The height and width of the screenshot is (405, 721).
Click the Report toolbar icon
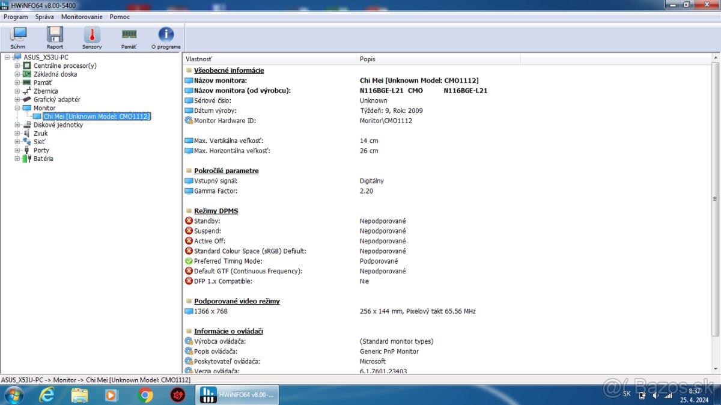pyautogui.click(x=55, y=36)
